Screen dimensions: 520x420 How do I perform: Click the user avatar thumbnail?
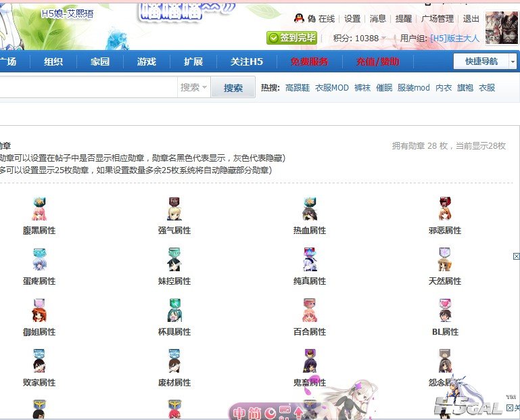pos(501,28)
